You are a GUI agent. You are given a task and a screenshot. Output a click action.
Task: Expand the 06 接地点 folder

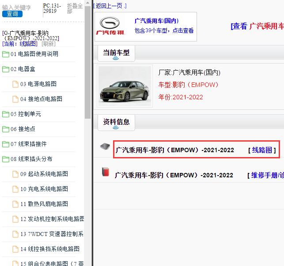(x=23, y=129)
